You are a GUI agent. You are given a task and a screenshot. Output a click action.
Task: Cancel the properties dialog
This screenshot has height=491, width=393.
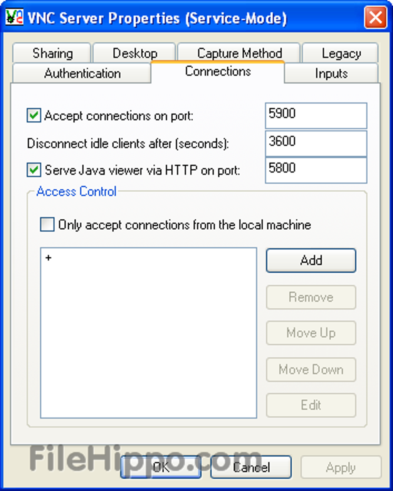click(x=251, y=467)
